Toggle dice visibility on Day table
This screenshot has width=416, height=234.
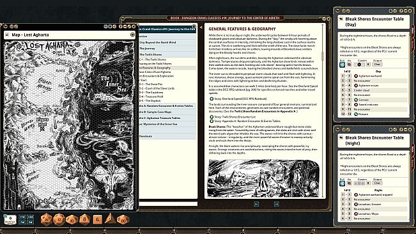pos(349,65)
